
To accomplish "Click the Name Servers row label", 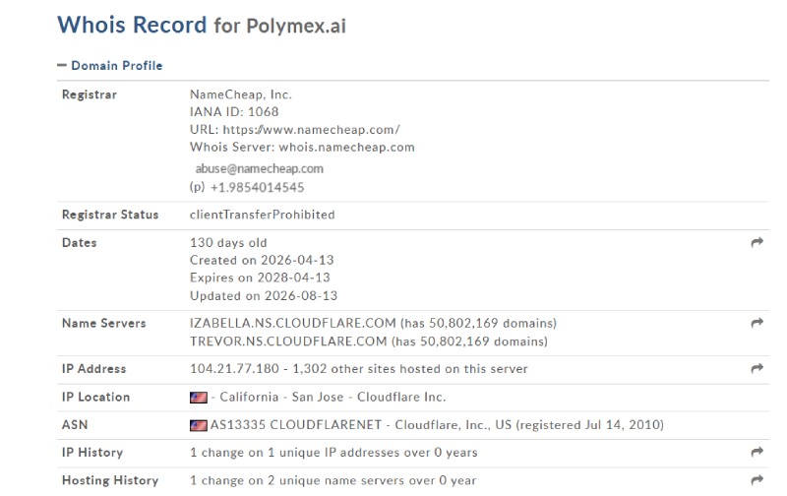I will pyautogui.click(x=104, y=323).
